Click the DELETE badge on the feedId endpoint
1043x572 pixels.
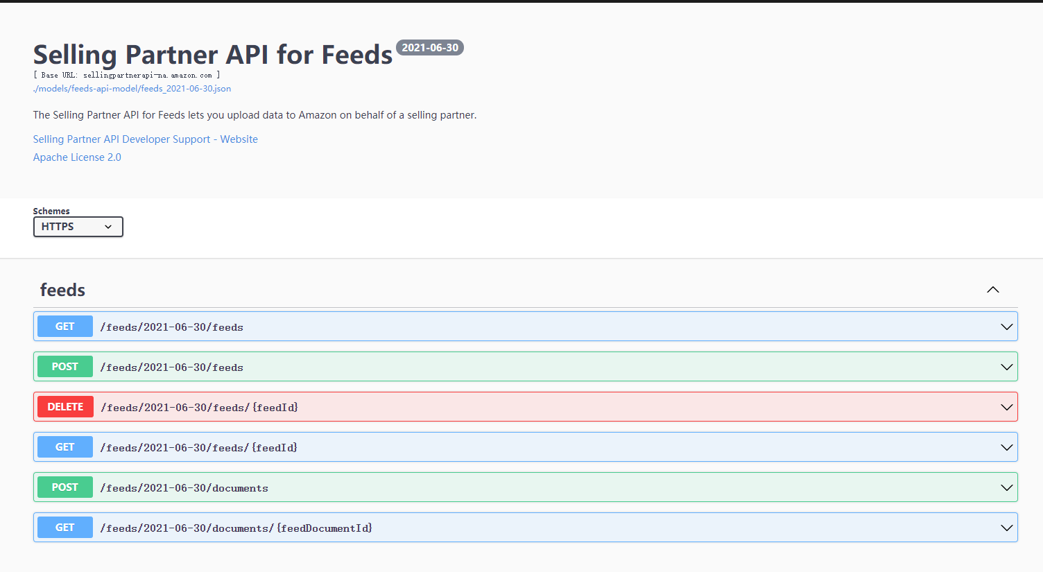[x=64, y=406]
